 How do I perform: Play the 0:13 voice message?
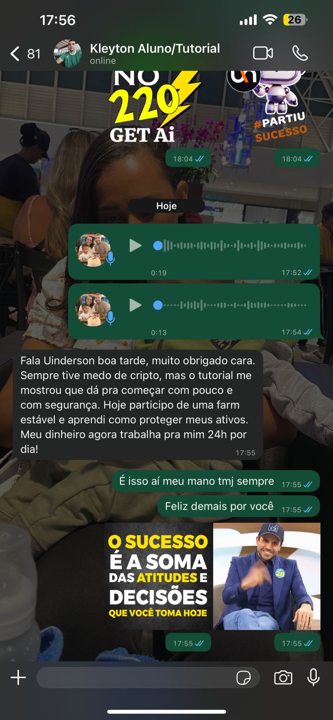point(135,305)
